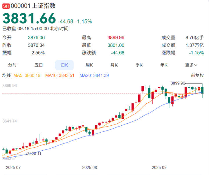Click the red SH market badge icon
This screenshot has width=209, height=175.
click(x=6, y=6)
